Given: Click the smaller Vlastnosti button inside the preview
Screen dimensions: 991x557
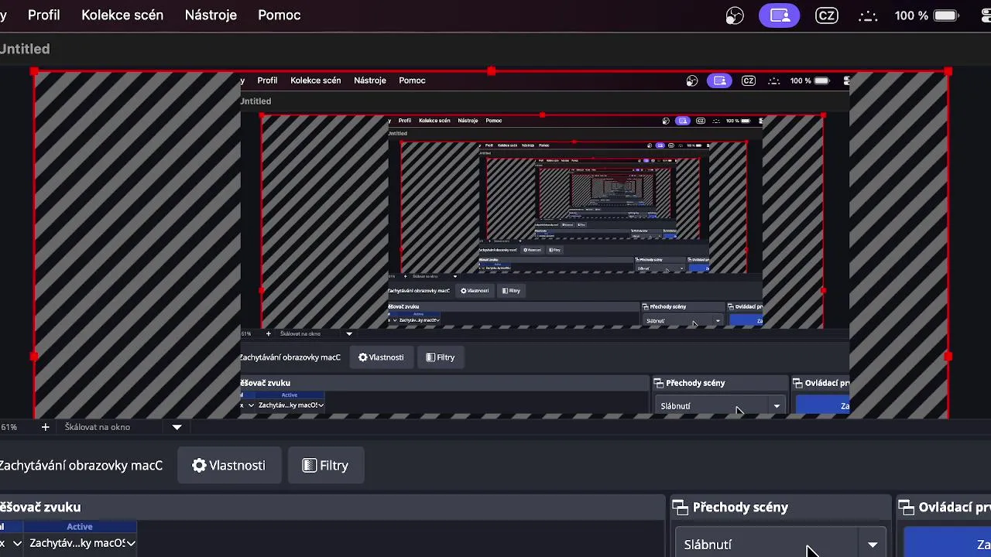Looking at the screenshot, I should [380, 357].
